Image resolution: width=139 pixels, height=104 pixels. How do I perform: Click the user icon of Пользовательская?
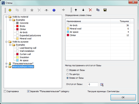click(x=10, y=64)
